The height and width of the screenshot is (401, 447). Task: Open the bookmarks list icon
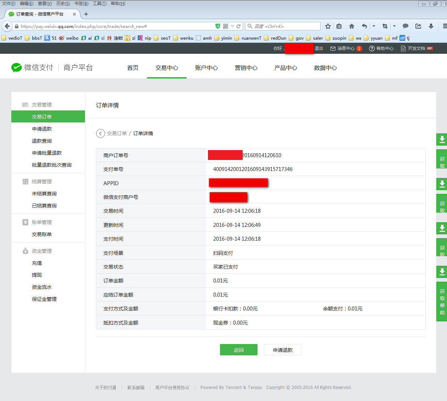339,26
